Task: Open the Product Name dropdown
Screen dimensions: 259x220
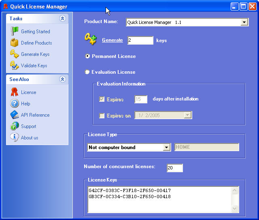Action: tap(244, 22)
